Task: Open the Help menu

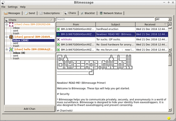Action: click(23, 7)
